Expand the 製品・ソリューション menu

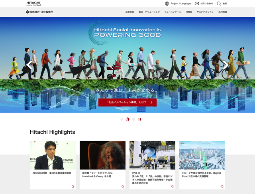149,12
